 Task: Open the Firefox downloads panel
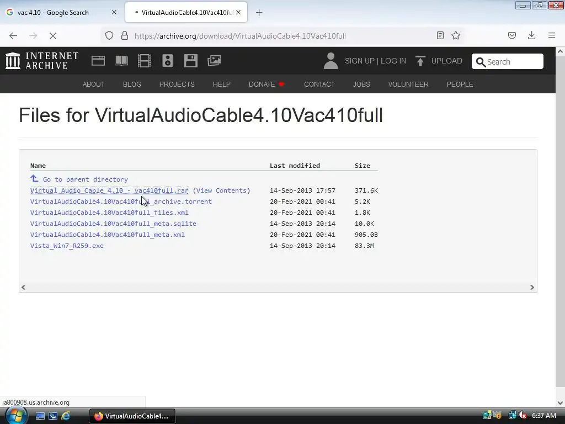(531, 35)
